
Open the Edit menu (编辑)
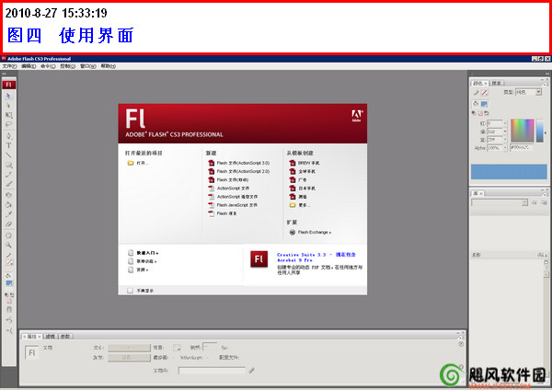coord(29,66)
